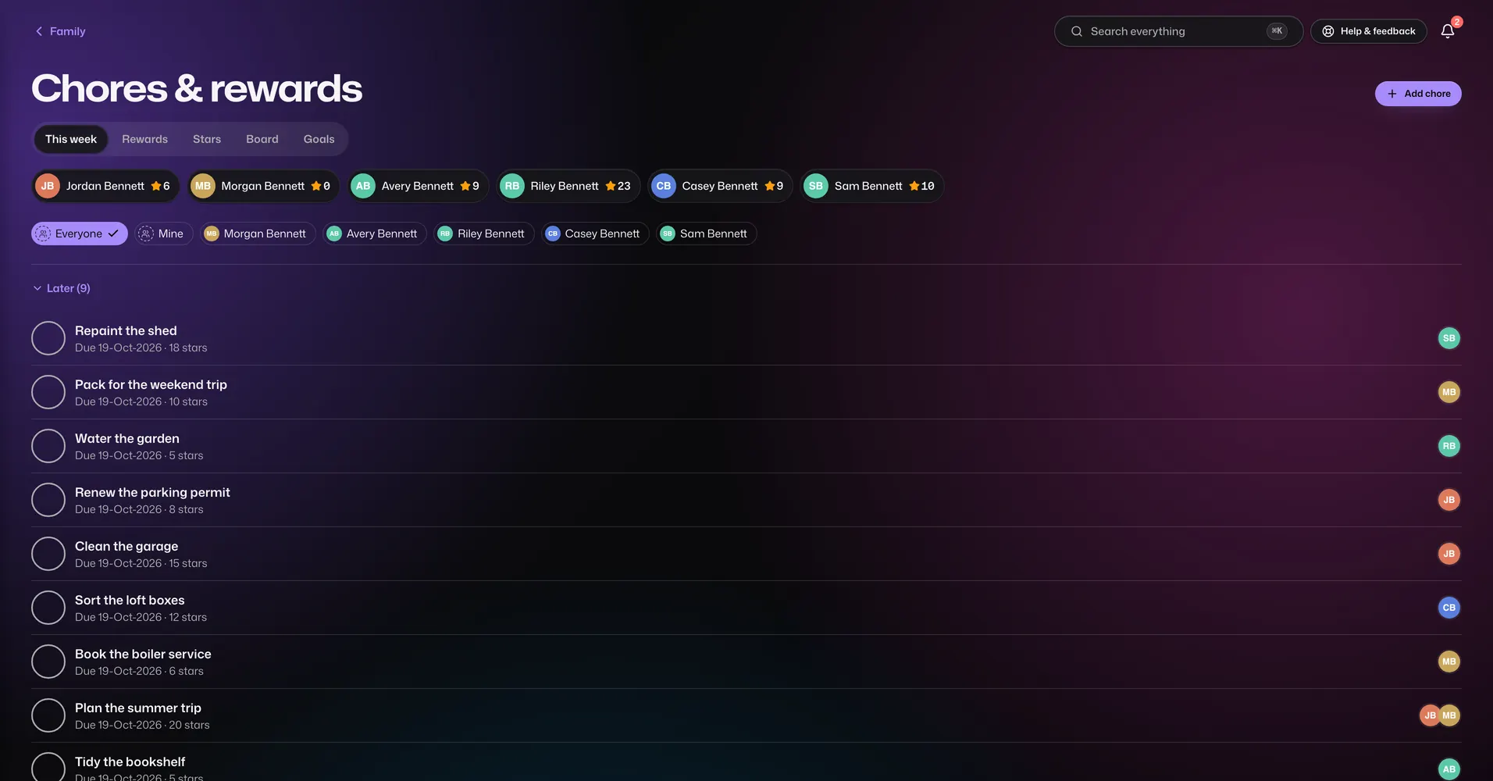Screen dimensions: 1493x781
Task: Check off Book the boiler service
Action: 48,662
